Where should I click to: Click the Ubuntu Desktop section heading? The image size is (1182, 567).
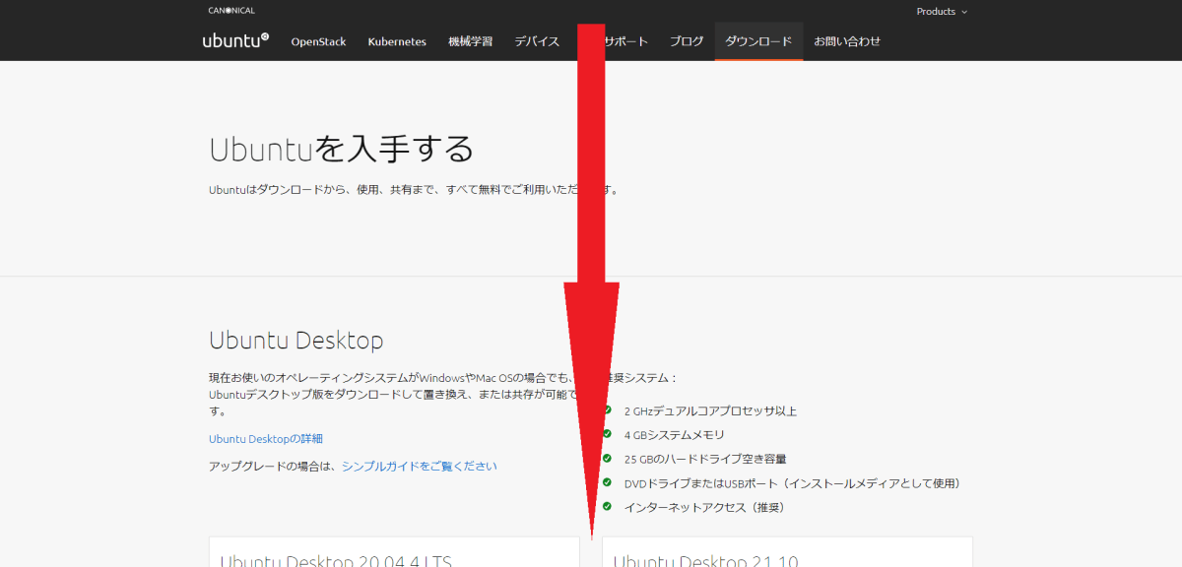pos(295,342)
